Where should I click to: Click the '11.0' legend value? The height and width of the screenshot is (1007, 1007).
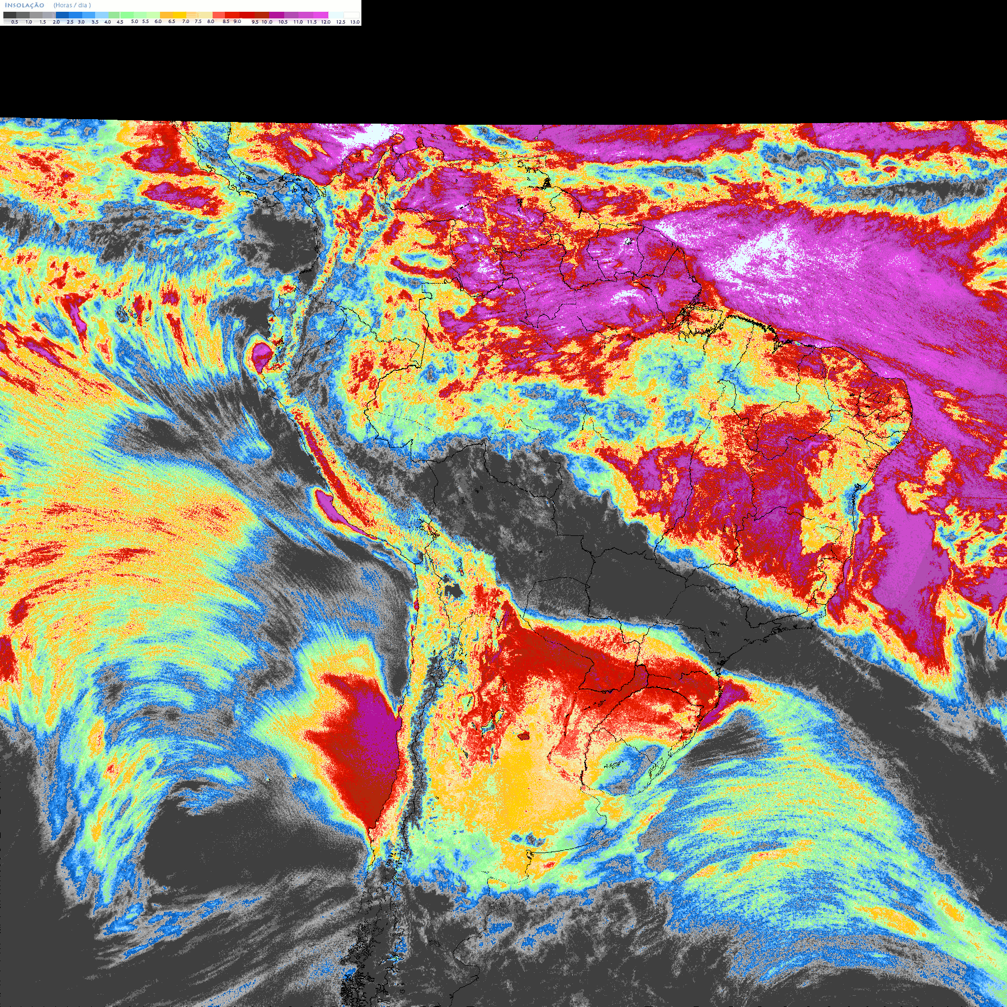[298, 22]
